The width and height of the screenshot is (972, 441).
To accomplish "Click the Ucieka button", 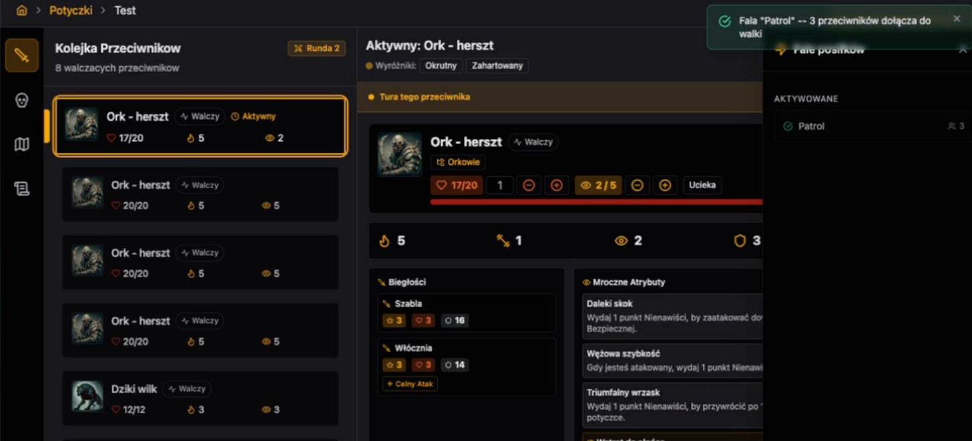I will coord(702,185).
